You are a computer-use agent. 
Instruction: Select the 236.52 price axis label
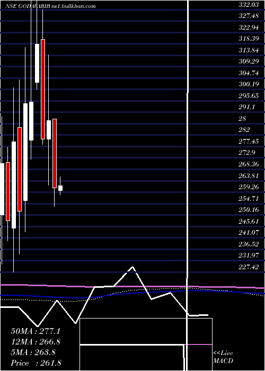point(249,244)
